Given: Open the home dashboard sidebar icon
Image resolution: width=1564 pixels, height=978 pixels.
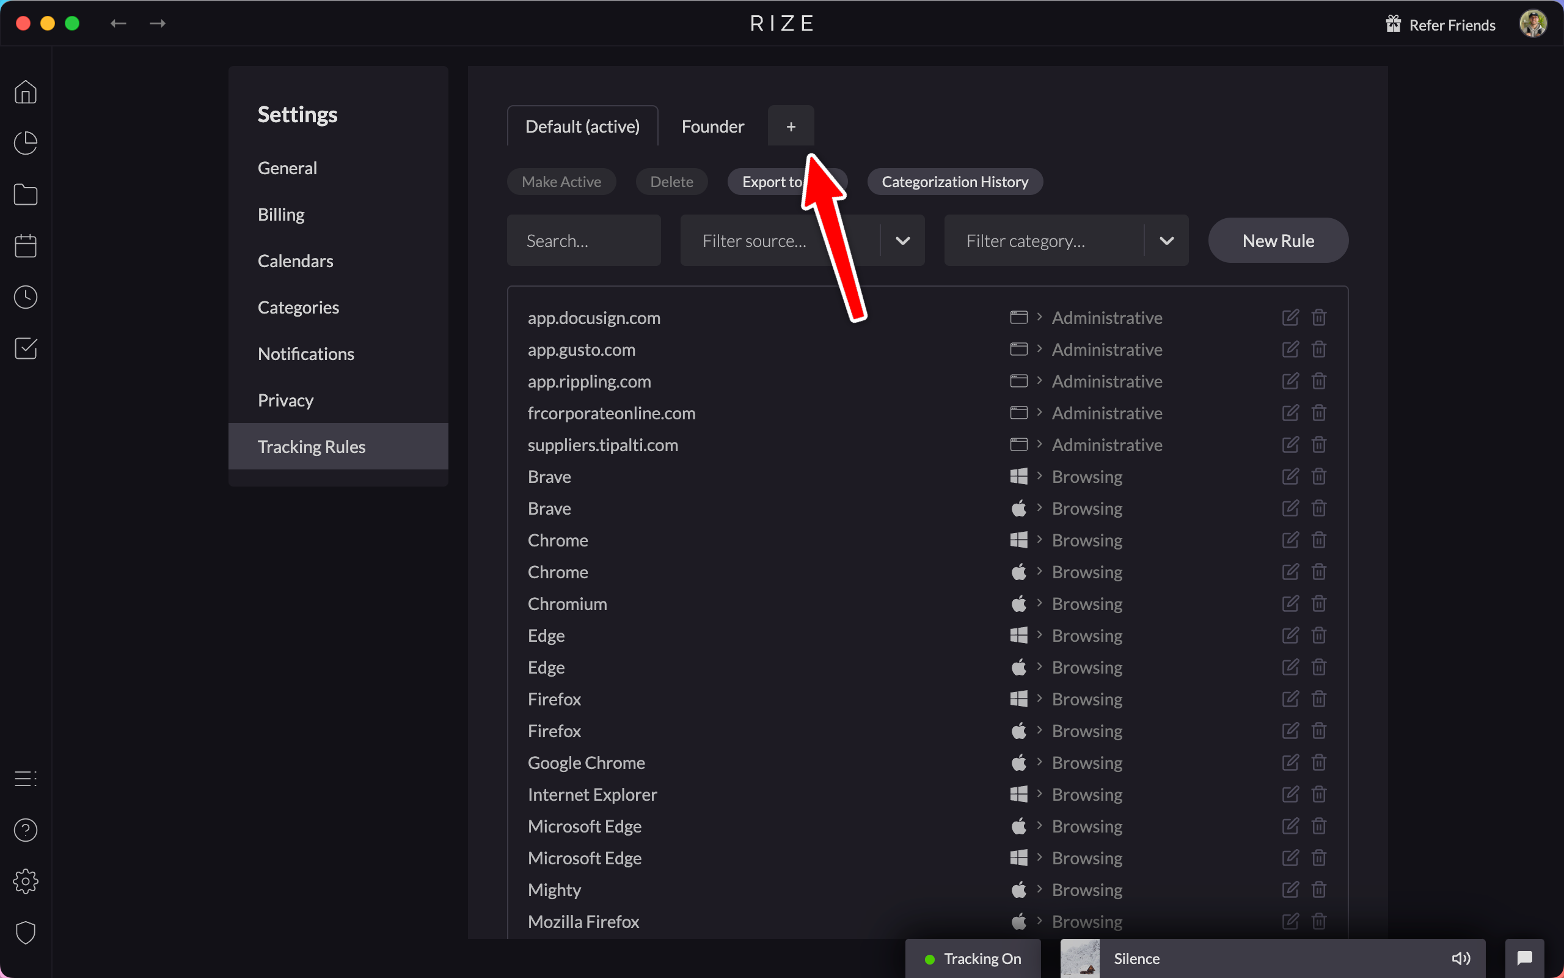Looking at the screenshot, I should point(25,92).
